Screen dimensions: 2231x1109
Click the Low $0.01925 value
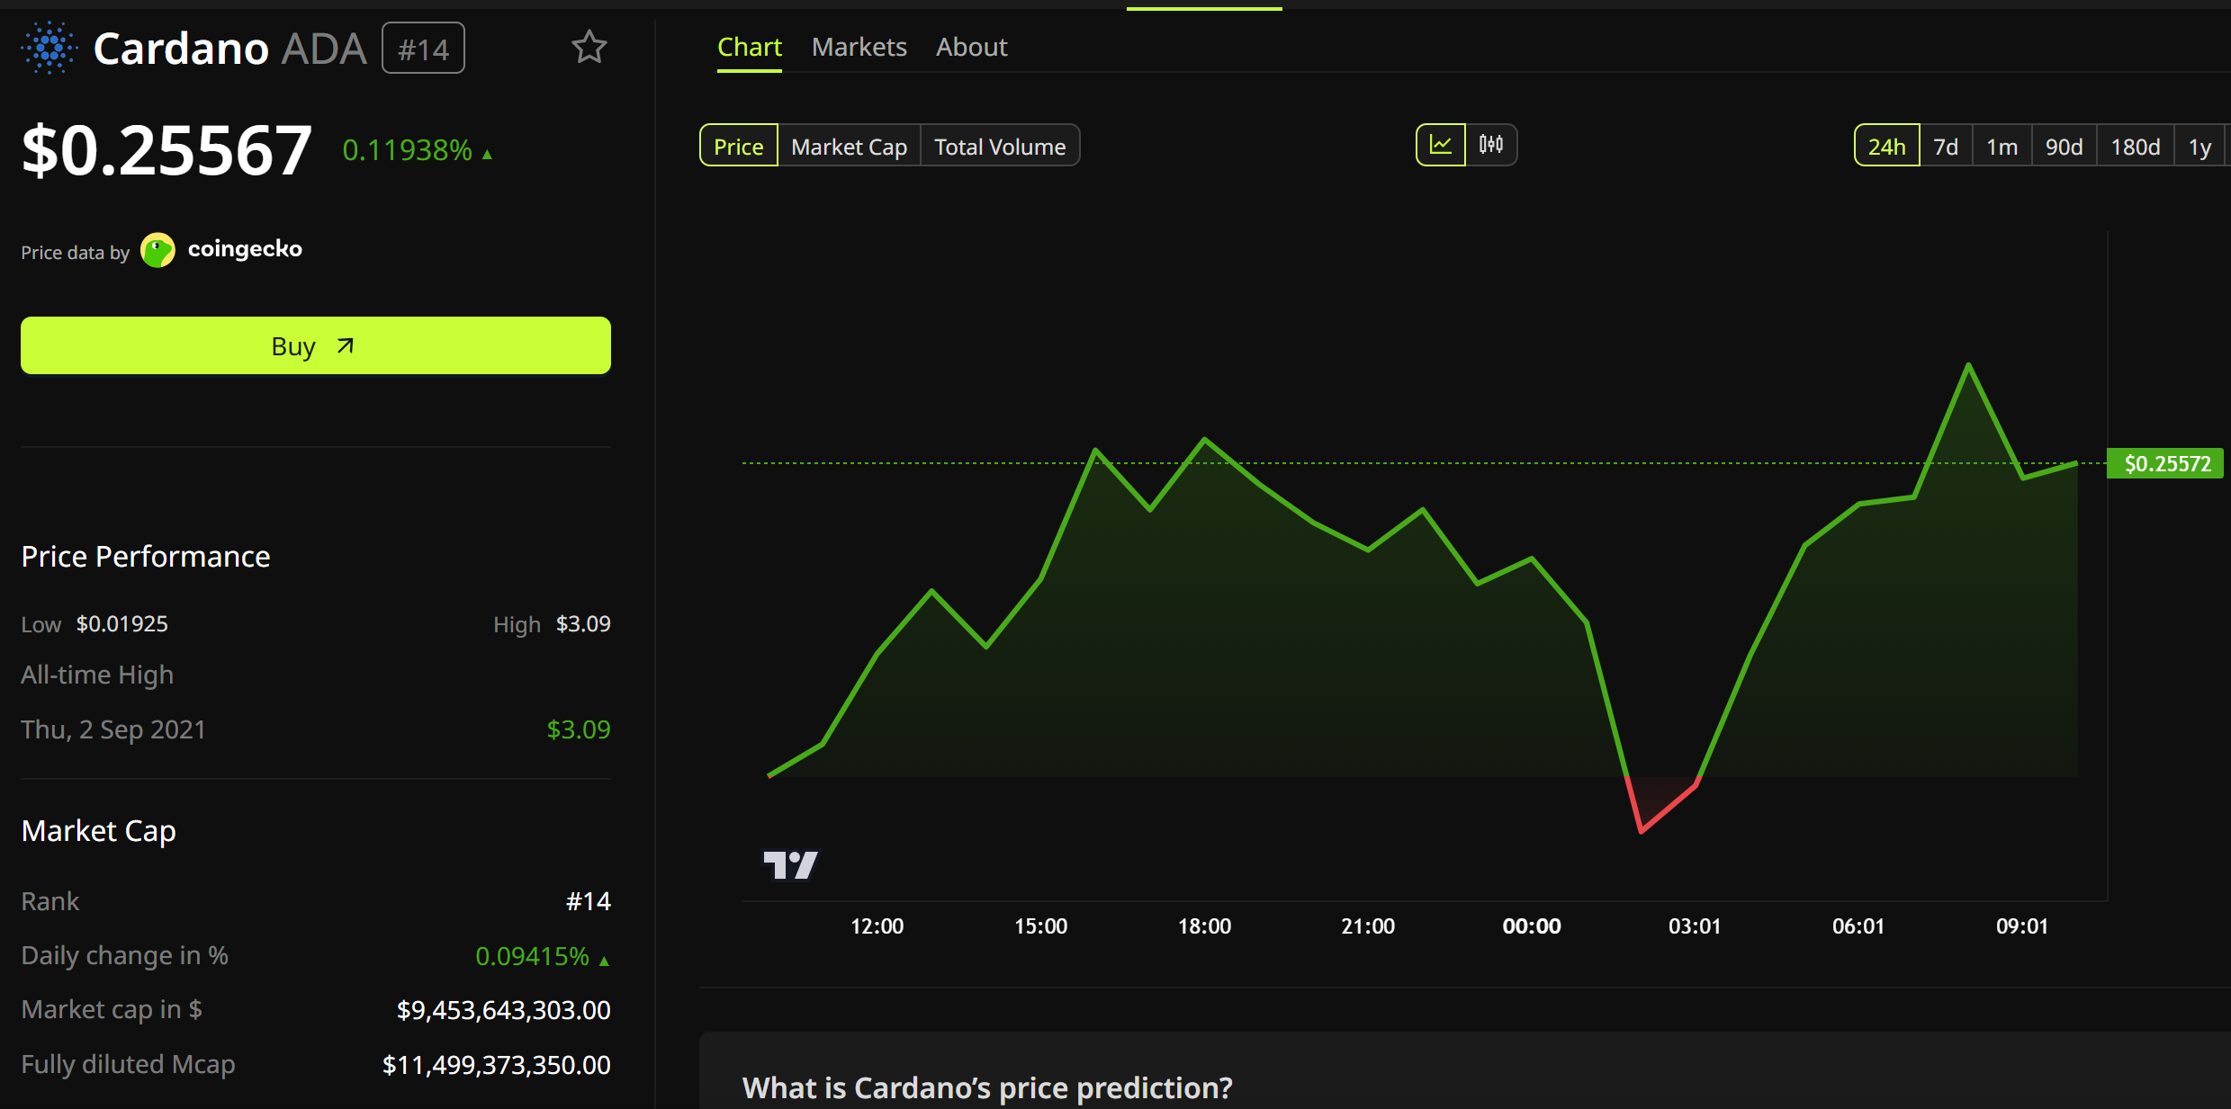pos(122,624)
